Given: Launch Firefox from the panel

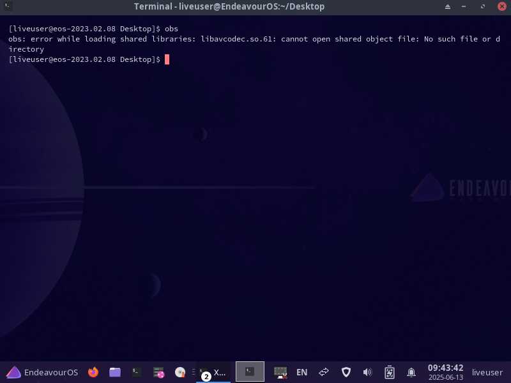Looking at the screenshot, I should 93,372.
